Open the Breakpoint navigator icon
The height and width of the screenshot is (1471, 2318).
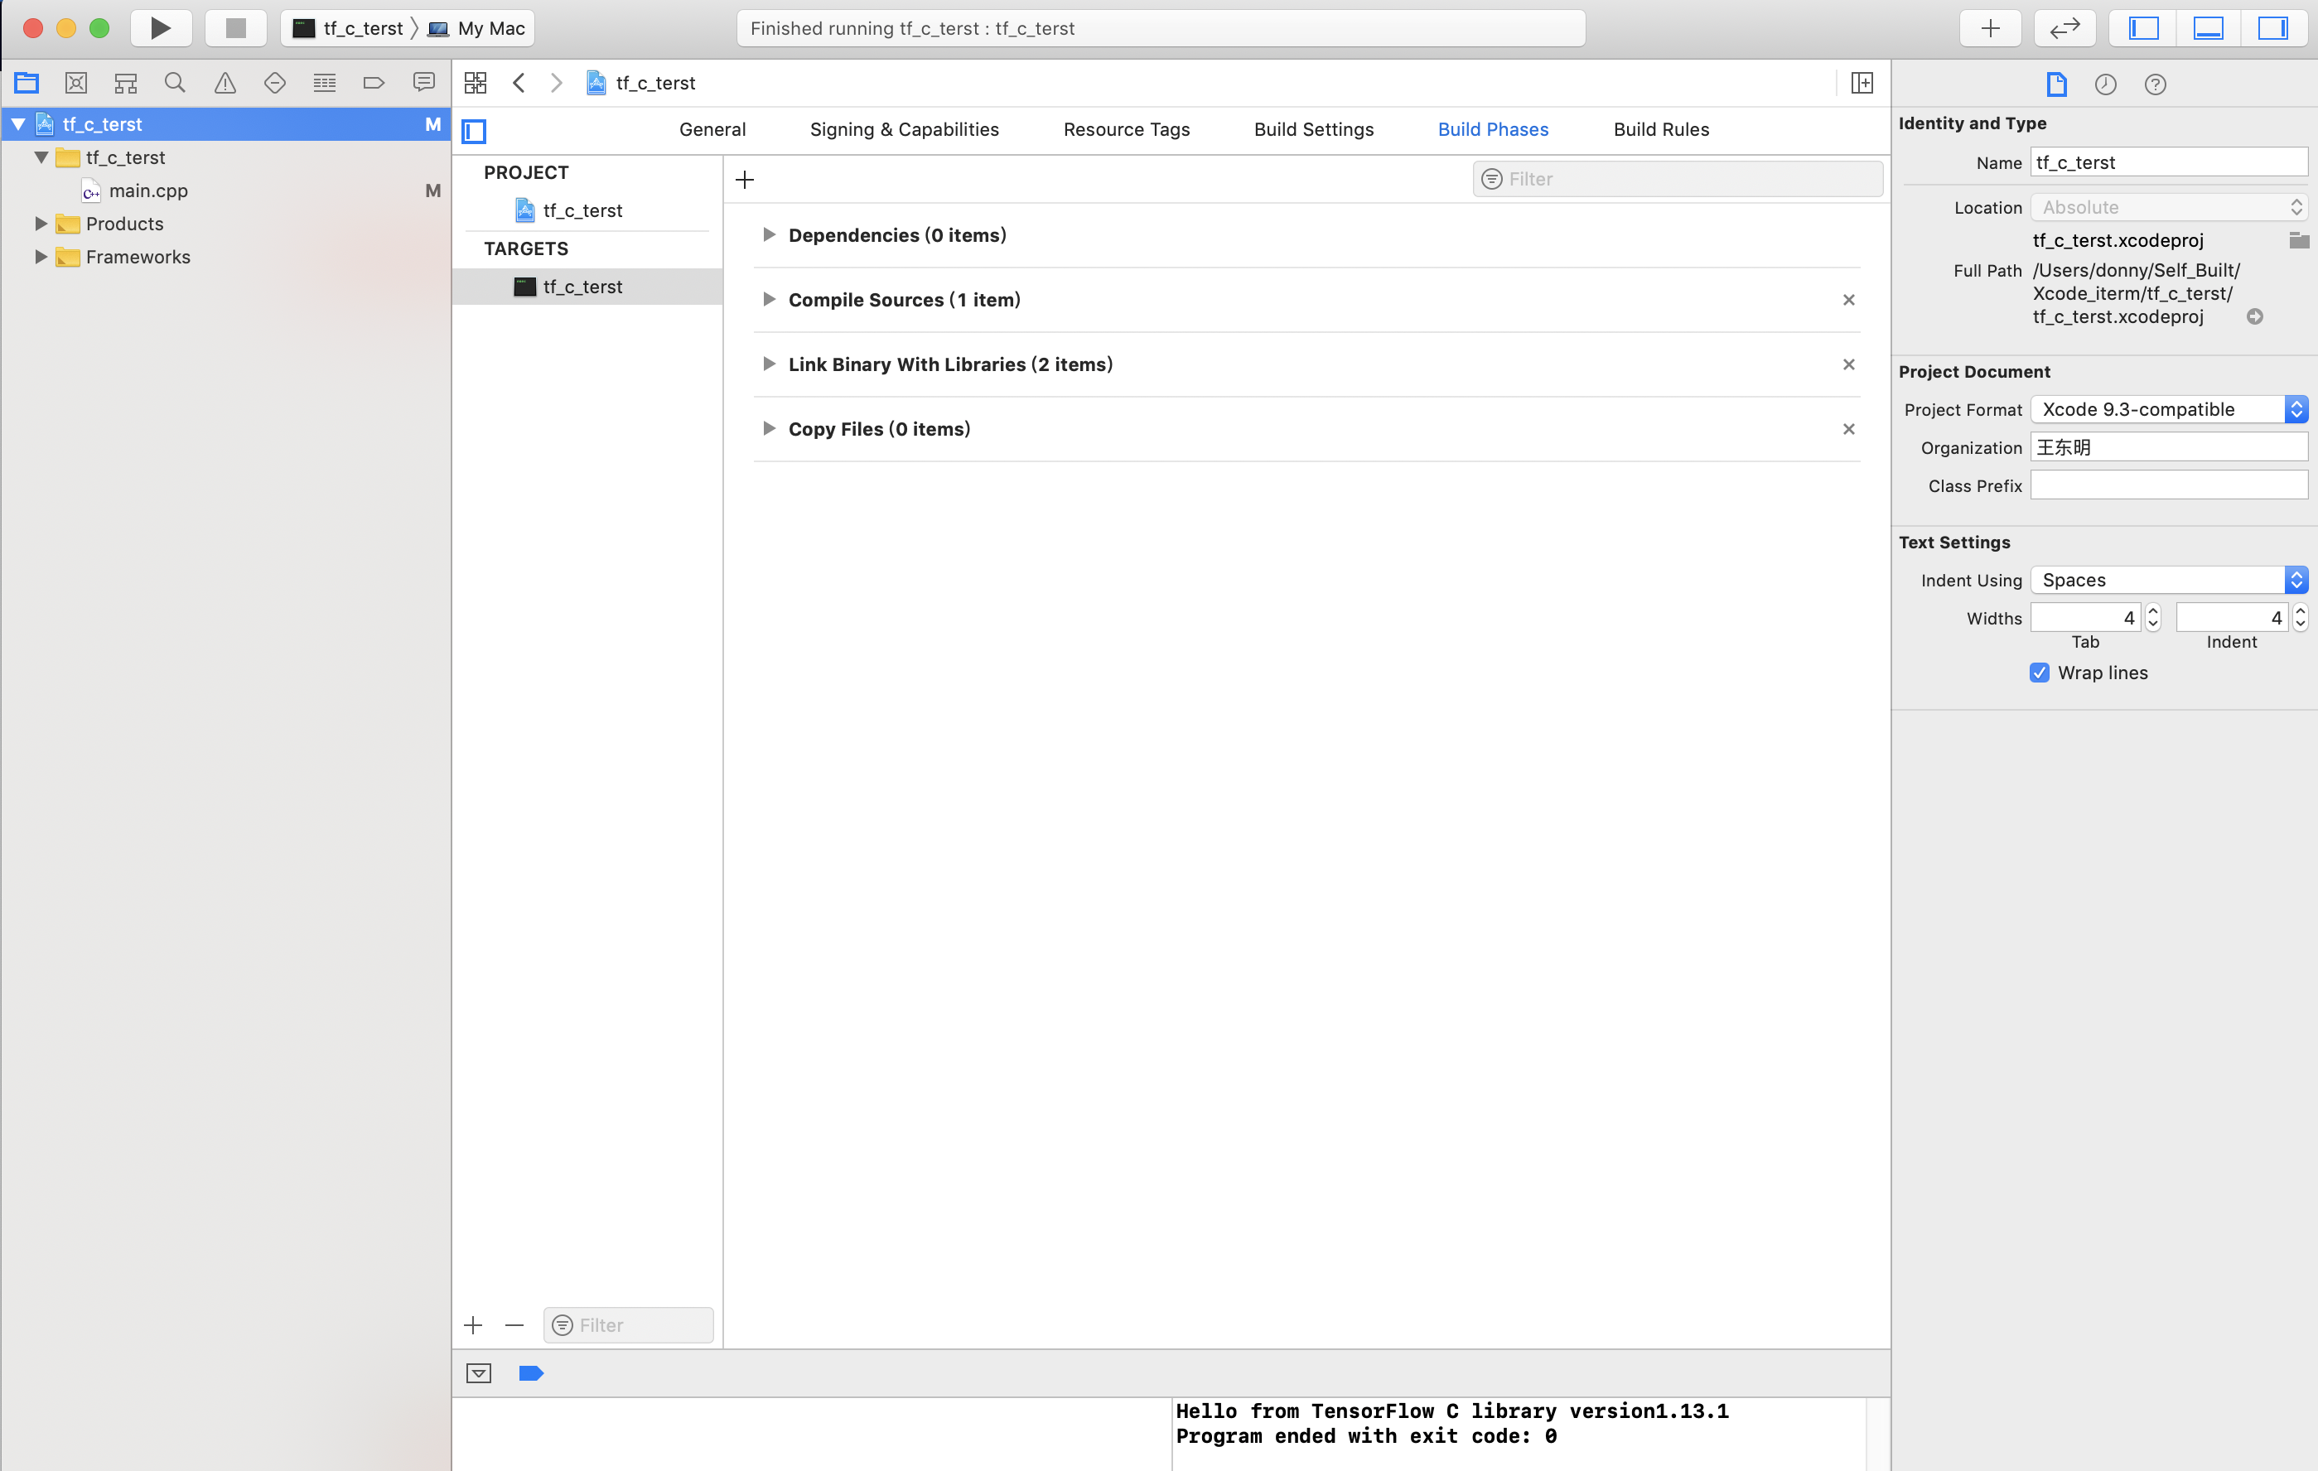coord(374,83)
